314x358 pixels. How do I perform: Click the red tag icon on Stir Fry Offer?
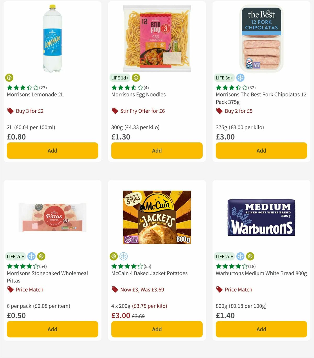click(115, 111)
